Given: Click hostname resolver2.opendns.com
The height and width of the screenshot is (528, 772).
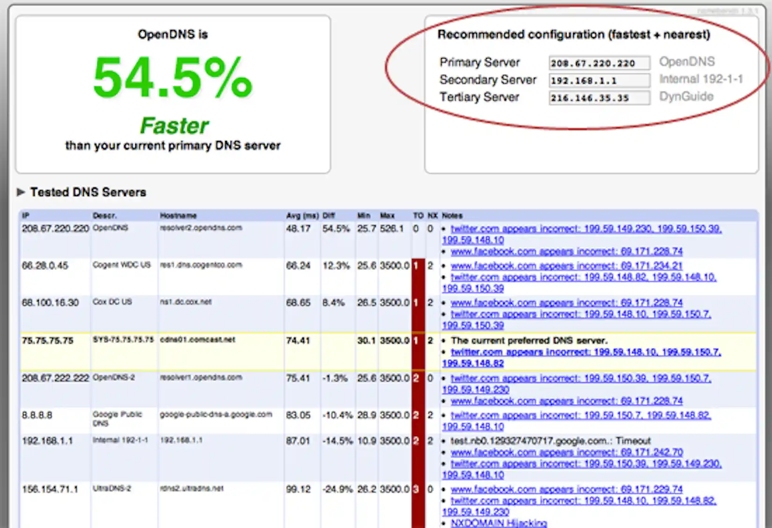Looking at the screenshot, I should (201, 227).
